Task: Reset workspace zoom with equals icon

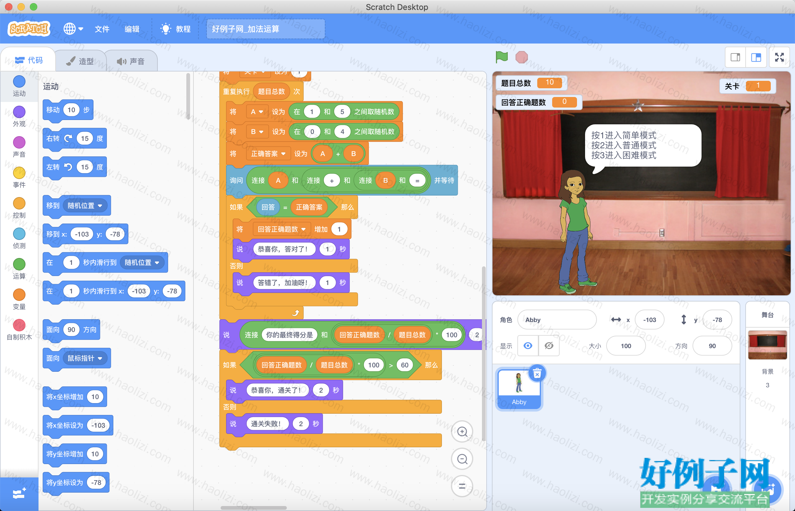Action: pos(462,486)
